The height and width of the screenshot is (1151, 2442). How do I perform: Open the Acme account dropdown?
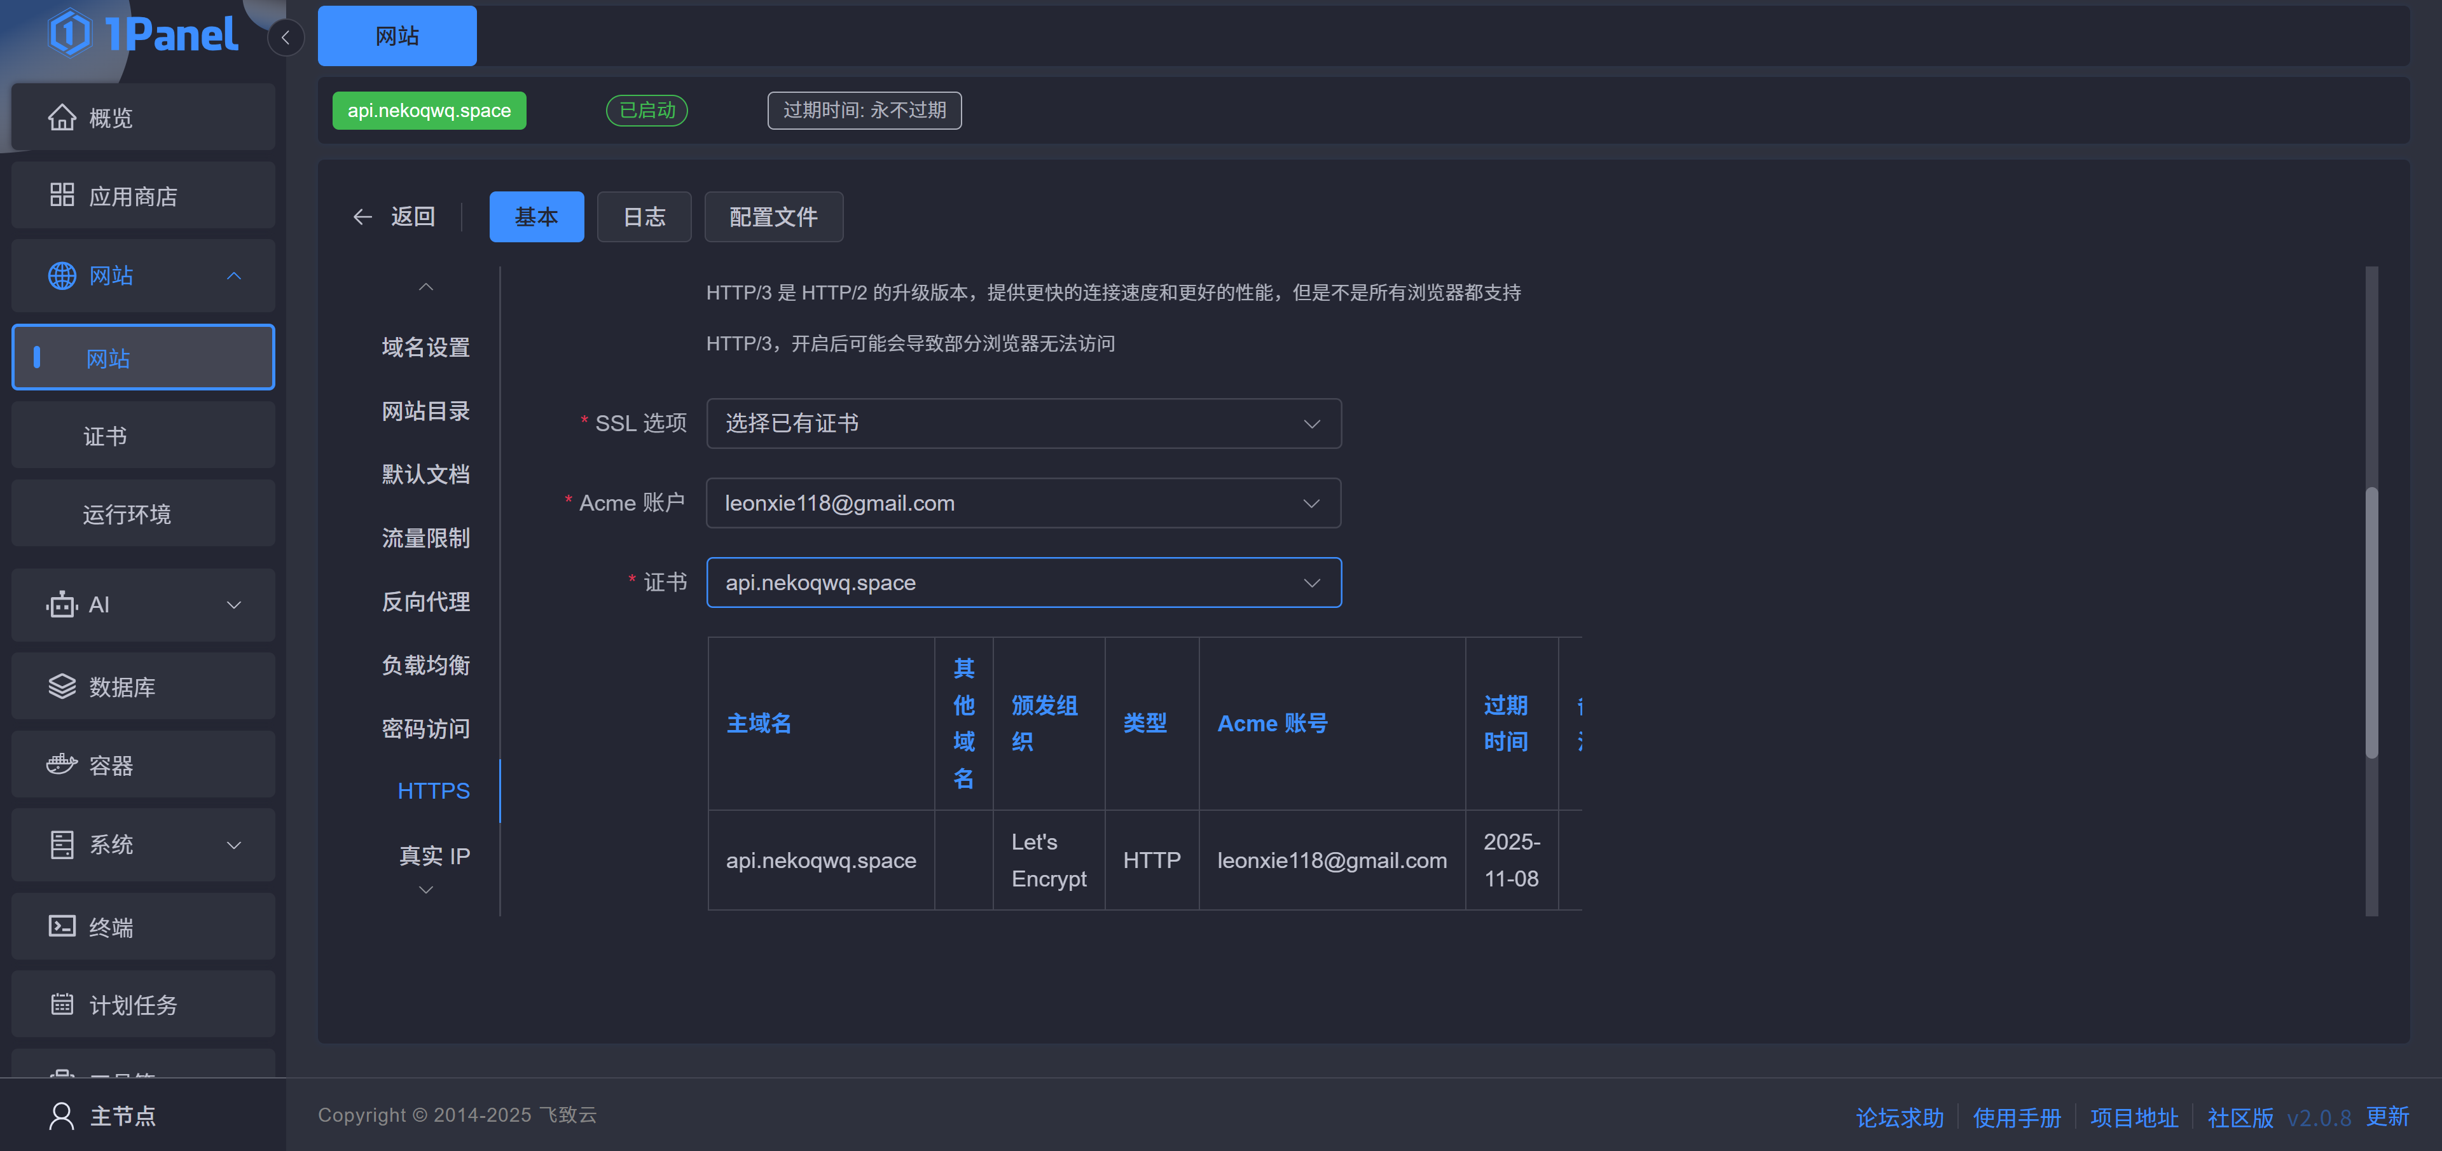click(x=1023, y=504)
